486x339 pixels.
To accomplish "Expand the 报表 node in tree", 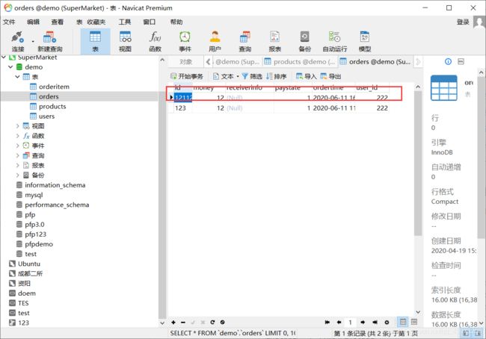I will 18,165.
